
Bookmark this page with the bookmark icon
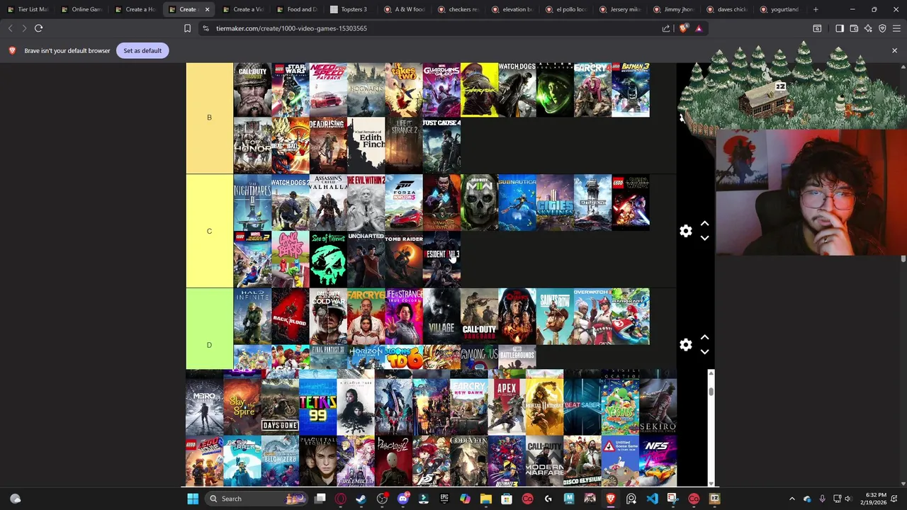point(187,28)
